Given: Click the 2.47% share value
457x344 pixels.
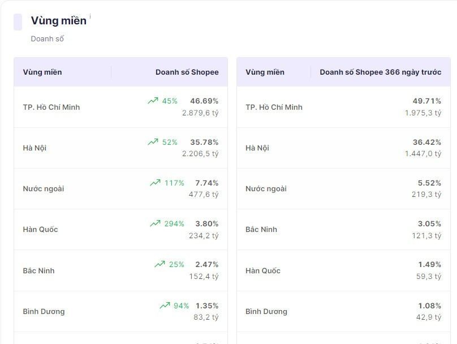Looking at the screenshot, I should pyautogui.click(x=207, y=264).
